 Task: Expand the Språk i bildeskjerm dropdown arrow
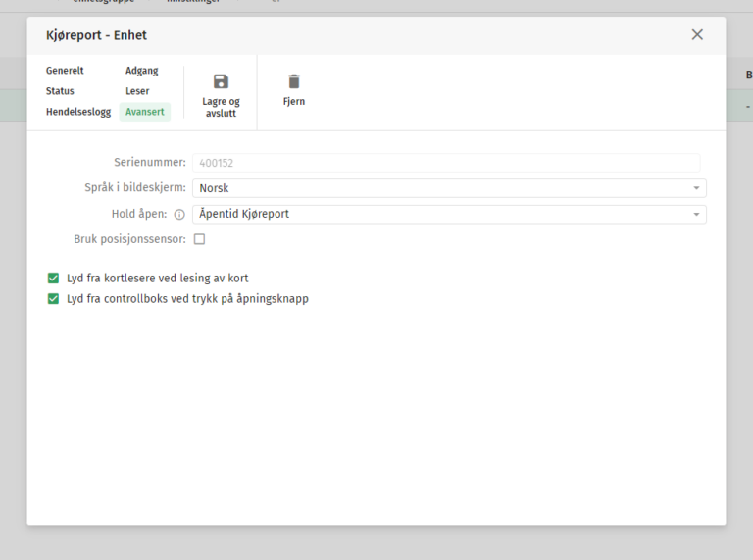[x=696, y=188]
